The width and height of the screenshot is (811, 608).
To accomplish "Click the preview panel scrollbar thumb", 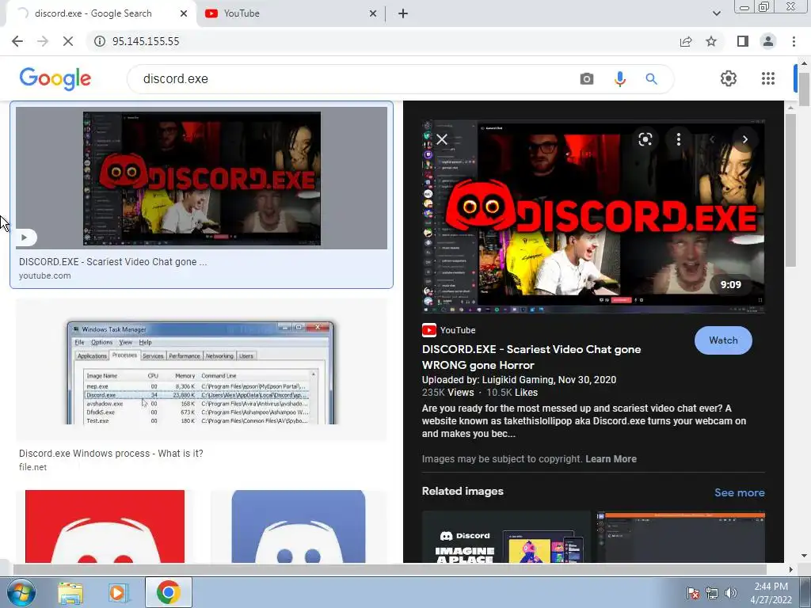I will (x=790, y=190).
